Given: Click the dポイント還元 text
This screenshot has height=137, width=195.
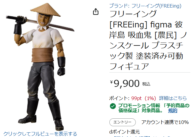Looking at the screenshot, I should tap(125, 132).
